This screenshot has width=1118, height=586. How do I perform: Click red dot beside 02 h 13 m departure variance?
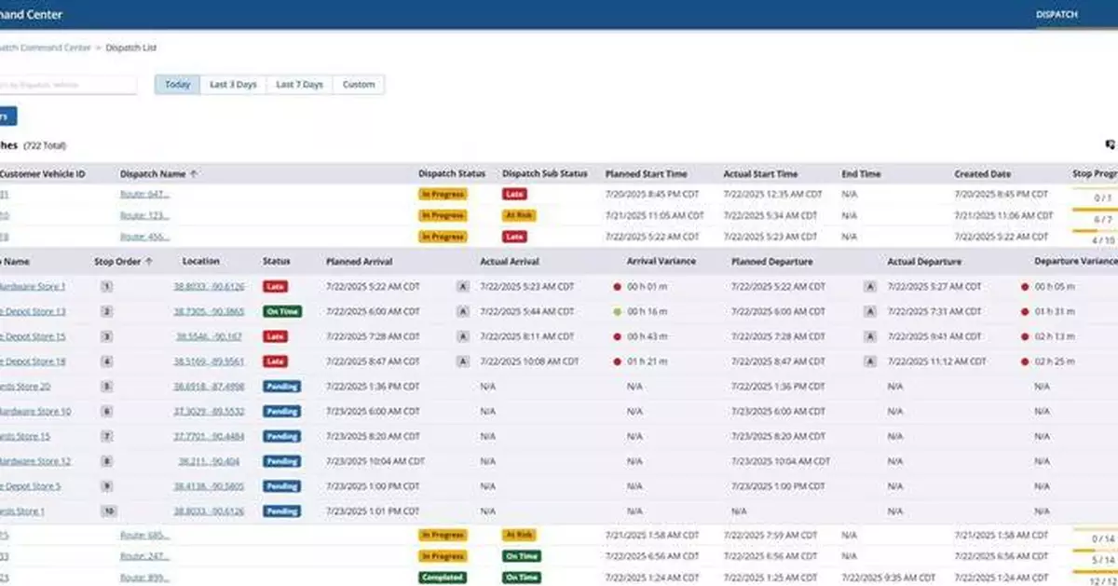[1025, 336]
